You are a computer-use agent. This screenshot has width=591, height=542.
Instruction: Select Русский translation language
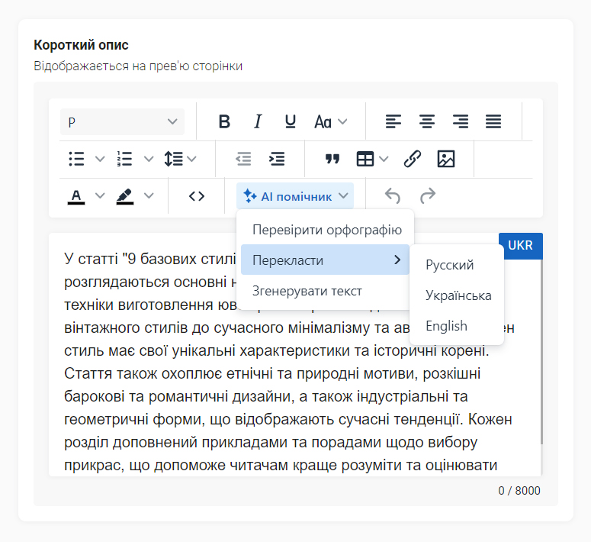coord(457,265)
